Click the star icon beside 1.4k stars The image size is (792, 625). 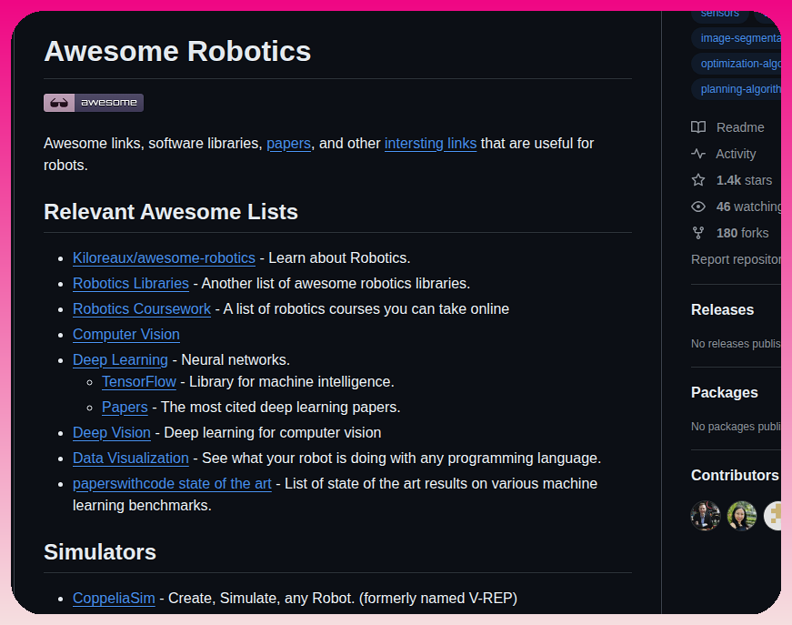tap(698, 180)
